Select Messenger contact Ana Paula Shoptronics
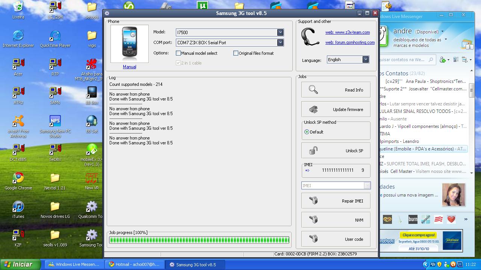Screen dimensions: 481x270 (x=426, y=81)
